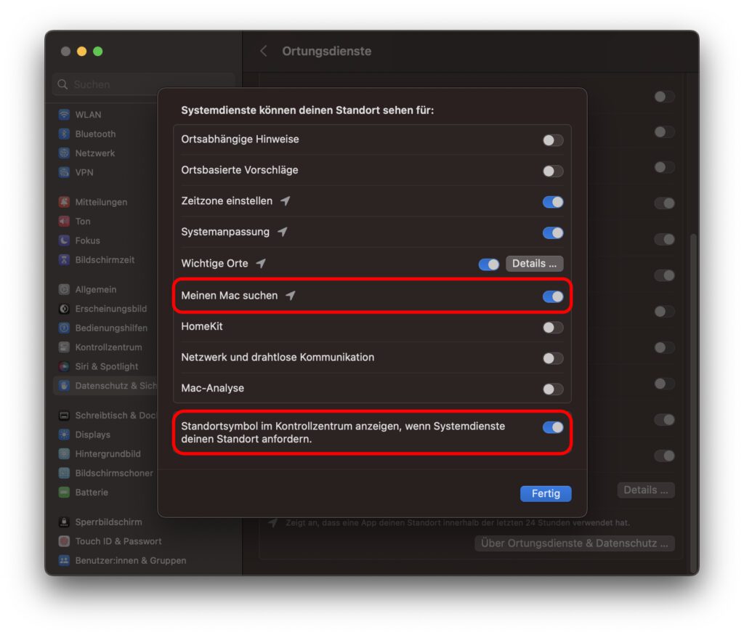This screenshot has height=635, width=744.
Task: Click Fertig to close dialog
Action: pos(546,493)
